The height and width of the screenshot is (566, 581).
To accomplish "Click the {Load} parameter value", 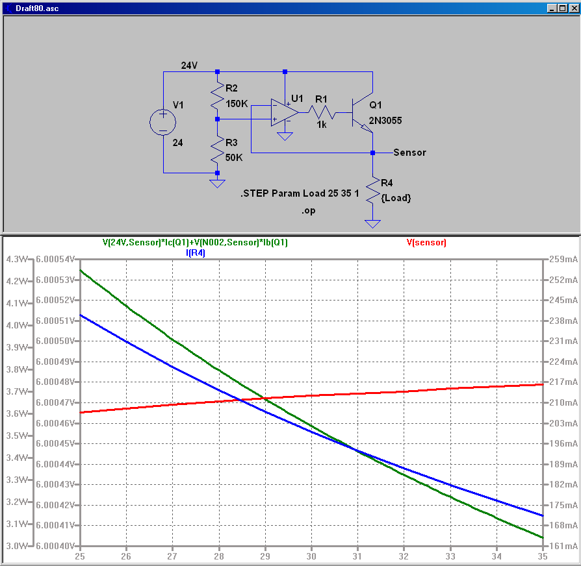I will click(396, 198).
